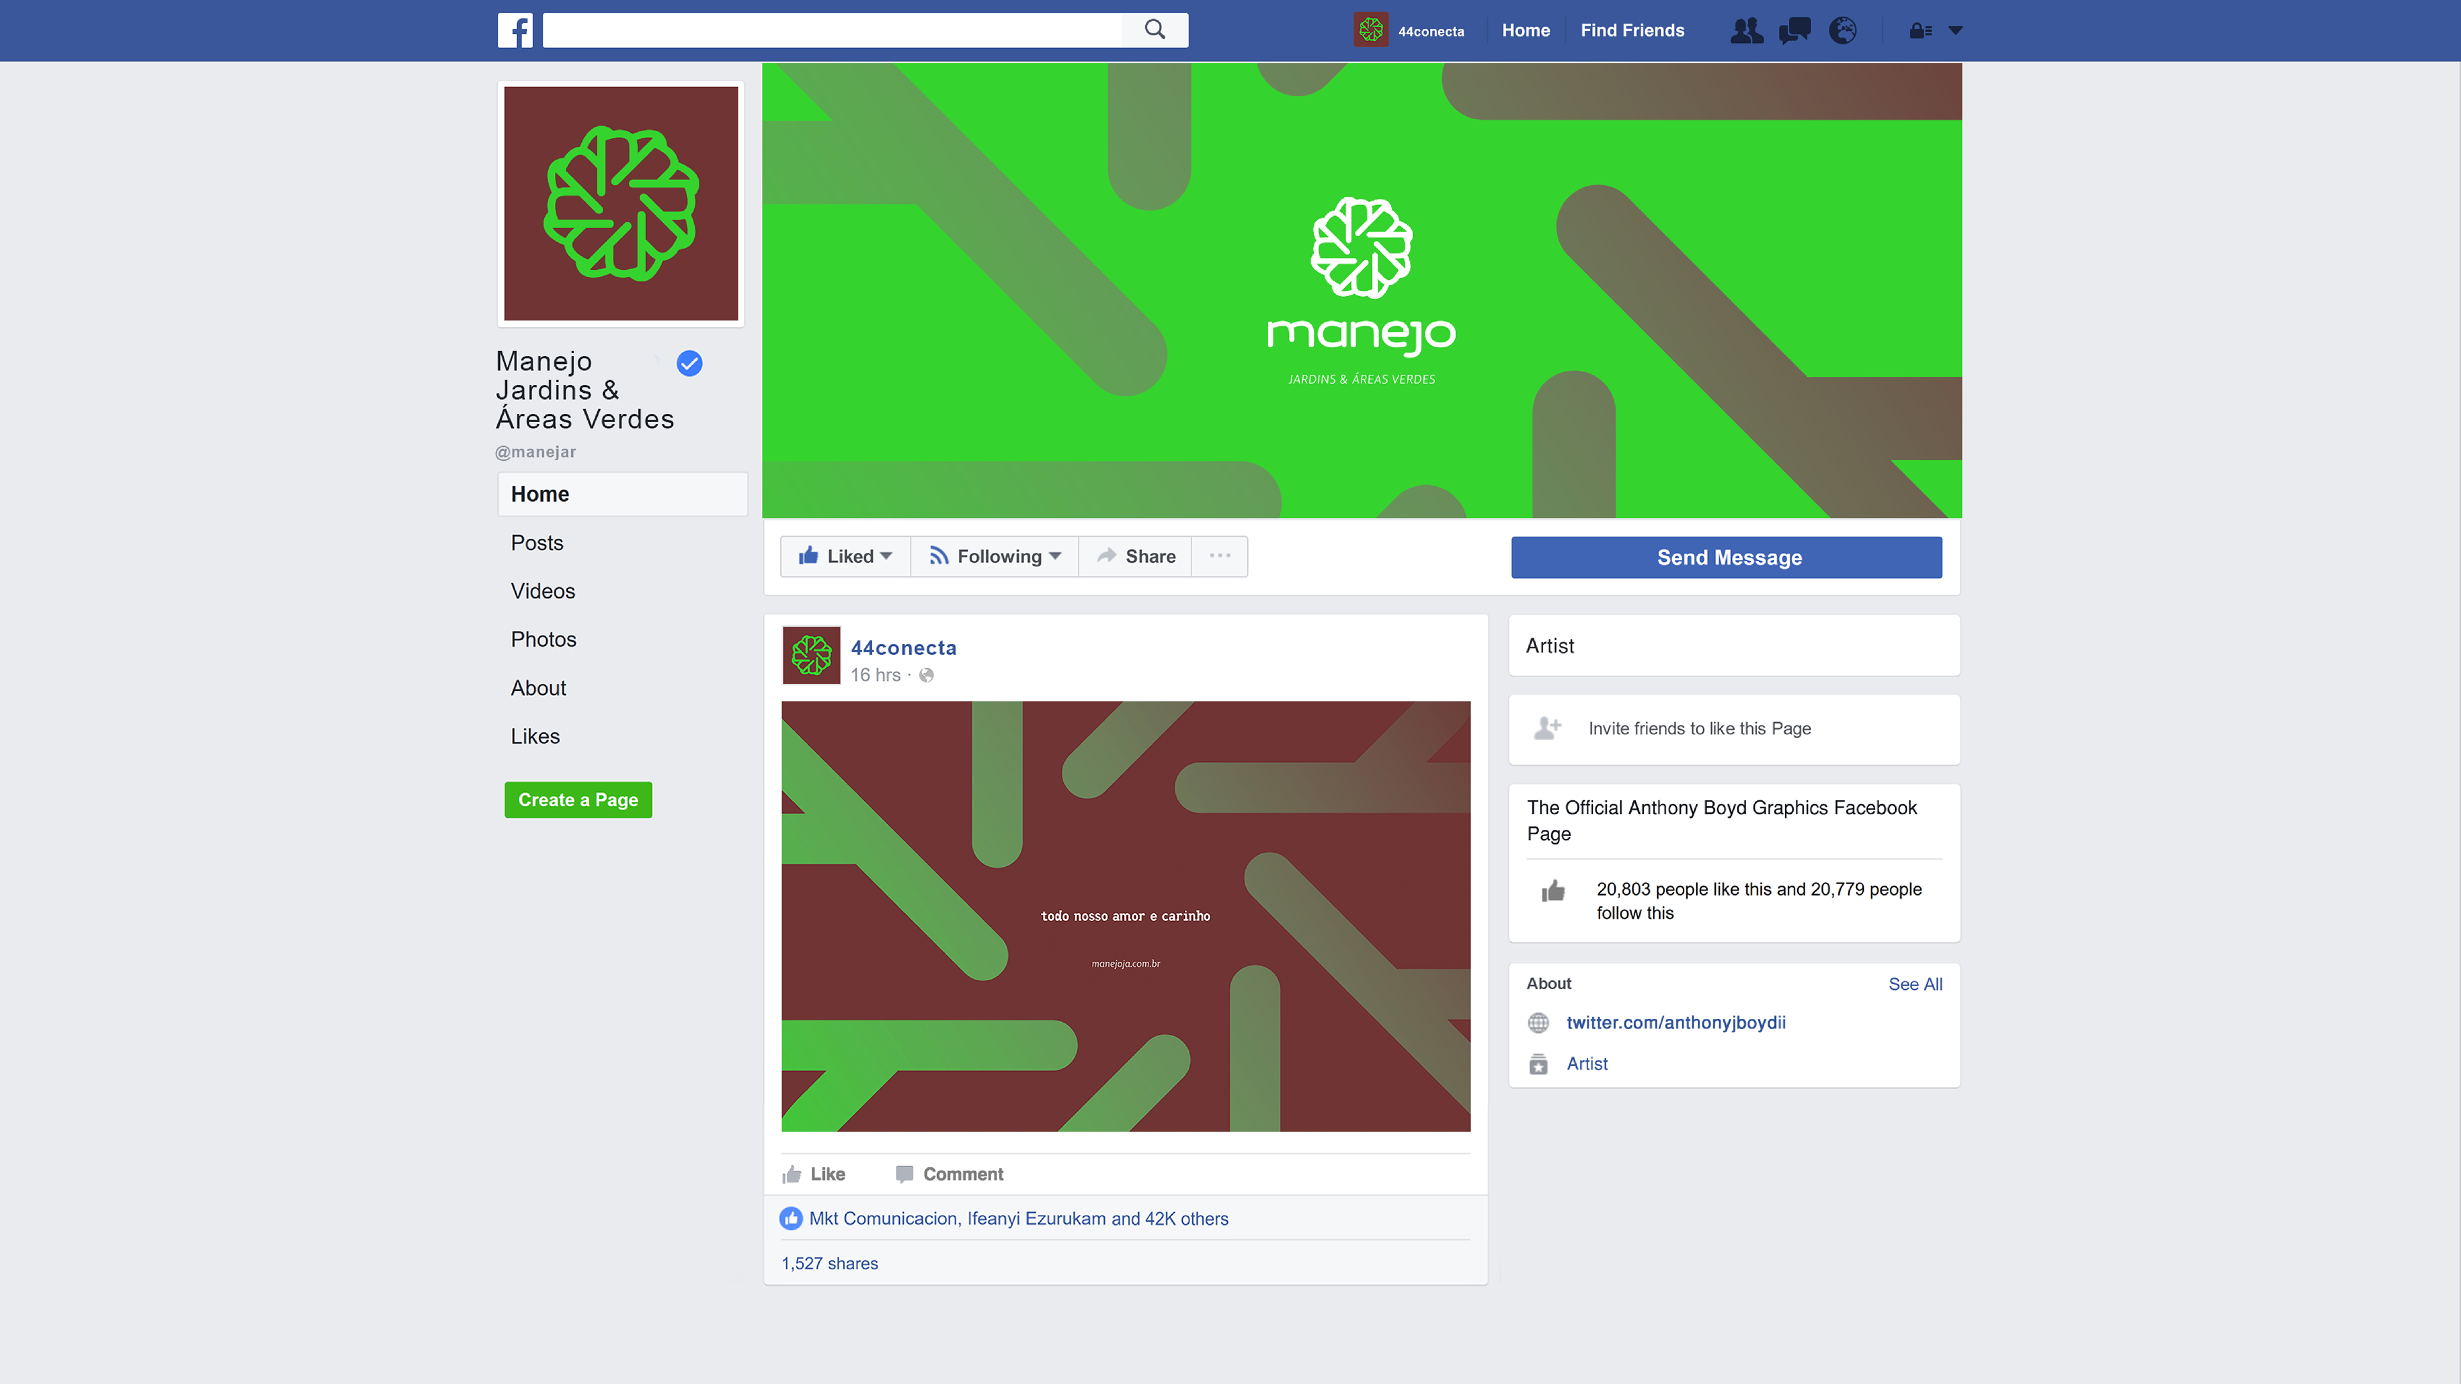Open the Photos sidebar tab
This screenshot has width=2461, height=1384.
pos(543,639)
